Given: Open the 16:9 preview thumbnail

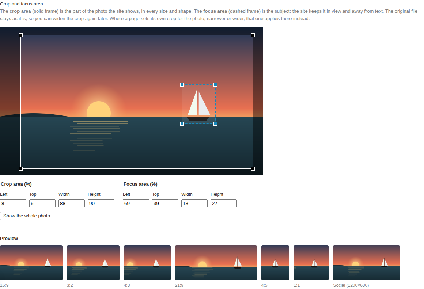Looking at the screenshot, I should pyautogui.click(x=31, y=262).
